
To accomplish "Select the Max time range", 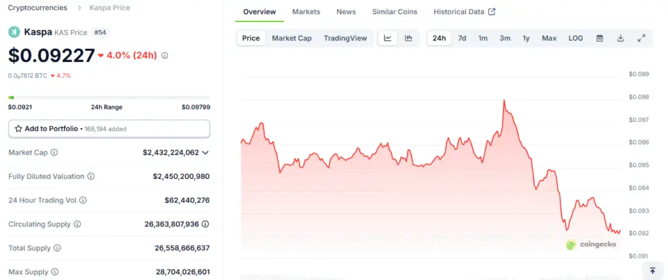I will 549,38.
